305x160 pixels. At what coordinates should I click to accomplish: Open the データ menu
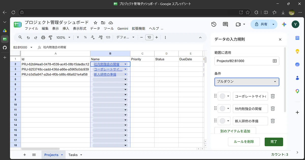[95, 29]
